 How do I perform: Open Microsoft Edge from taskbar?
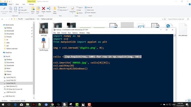tap(15, 104)
